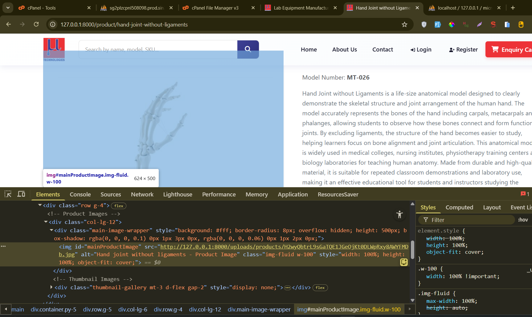Image resolution: width=532 pixels, height=317 pixels.
Task: Bookmark this page with the star icon
Action: coord(404,25)
